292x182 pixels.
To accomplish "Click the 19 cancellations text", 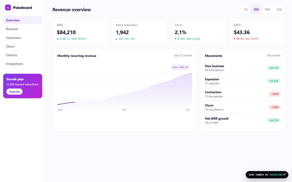I will 214,110.
